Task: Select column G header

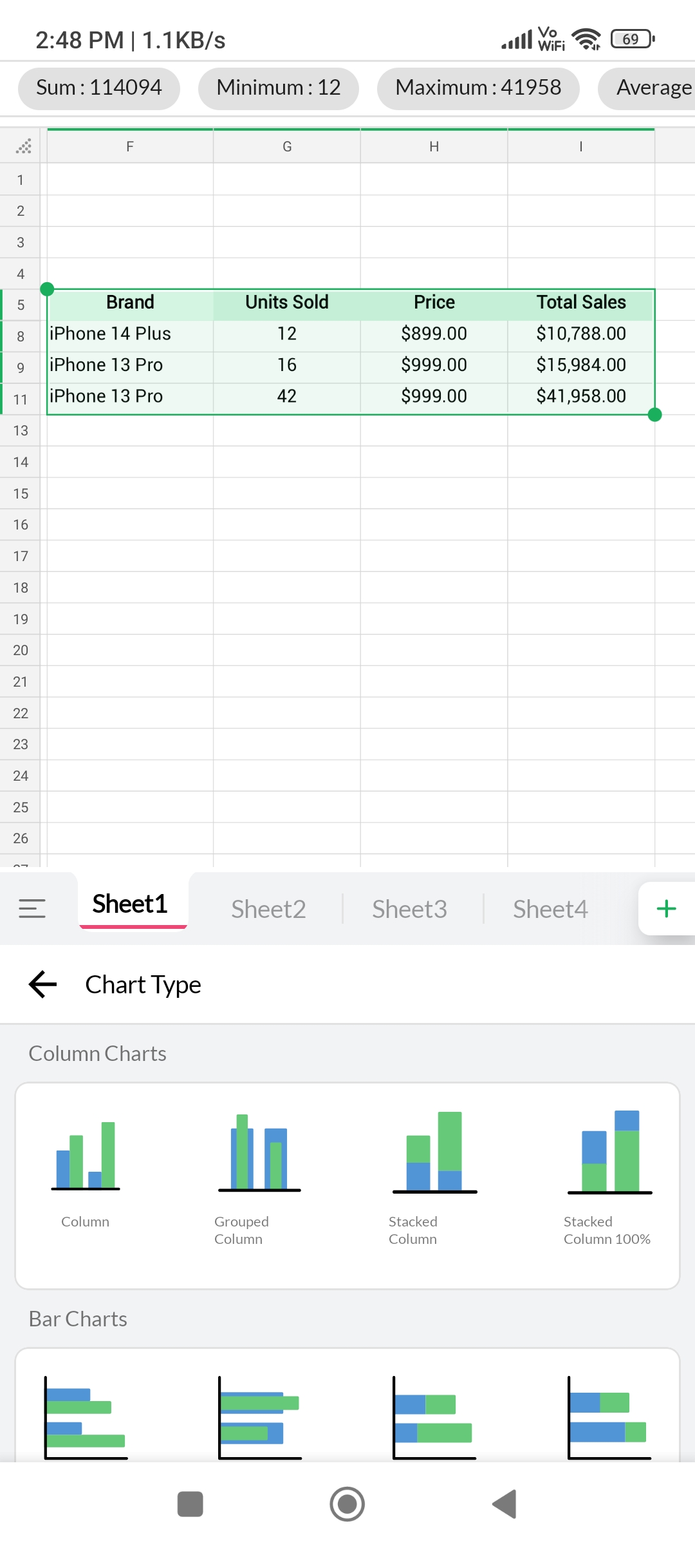Action: coord(287,147)
